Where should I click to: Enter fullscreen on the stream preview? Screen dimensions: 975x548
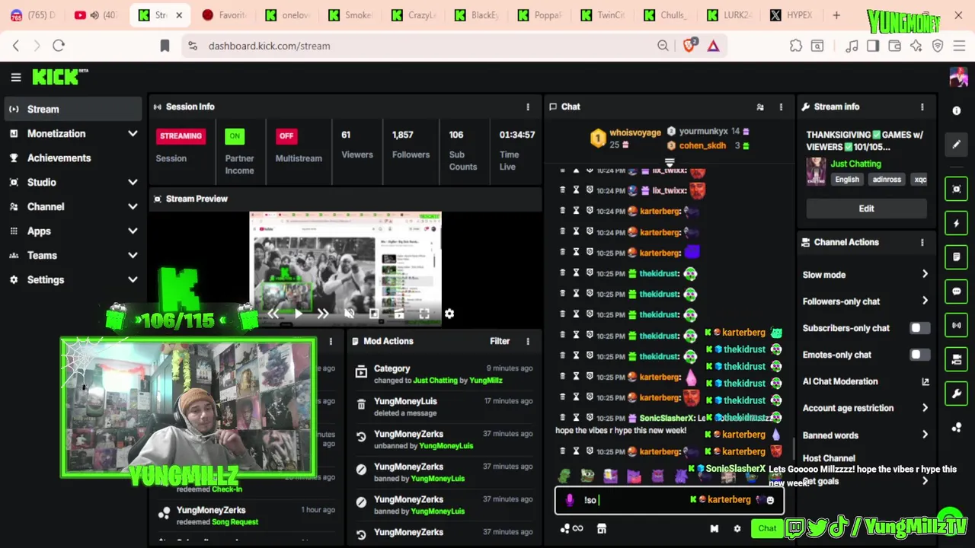(x=424, y=314)
